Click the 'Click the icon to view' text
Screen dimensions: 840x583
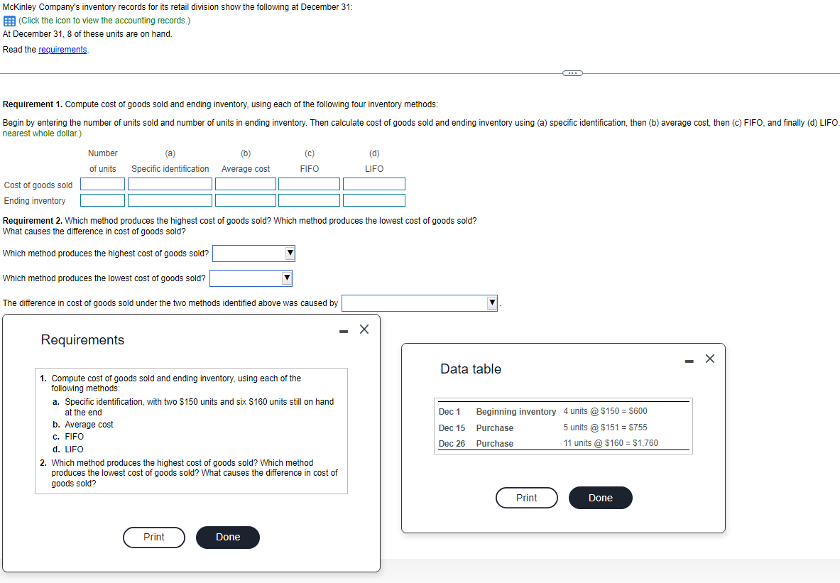pos(104,21)
